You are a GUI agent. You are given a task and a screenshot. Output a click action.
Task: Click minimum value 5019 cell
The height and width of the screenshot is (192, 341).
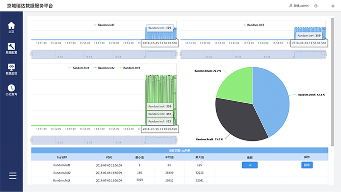pyautogui.click(x=139, y=180)
